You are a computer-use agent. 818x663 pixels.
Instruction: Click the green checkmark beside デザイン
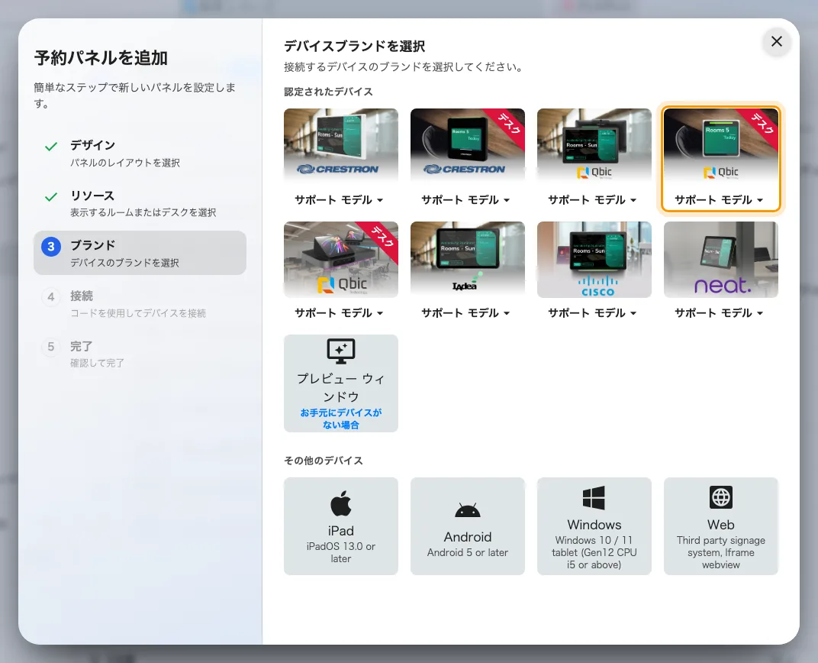click(51, 146)
